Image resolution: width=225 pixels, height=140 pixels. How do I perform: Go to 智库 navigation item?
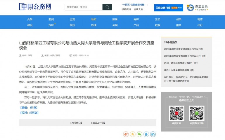point(200,19)
